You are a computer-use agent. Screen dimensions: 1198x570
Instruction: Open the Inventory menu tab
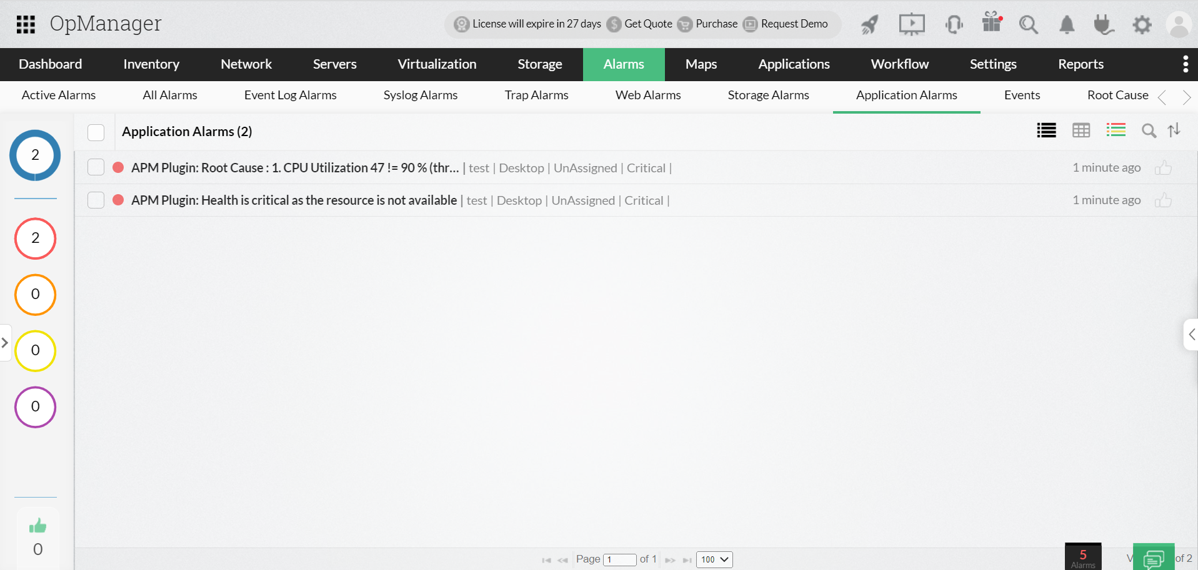coord(151,64)
